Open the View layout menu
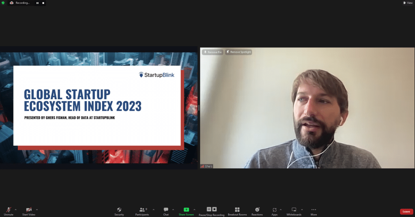 point(408,3)
